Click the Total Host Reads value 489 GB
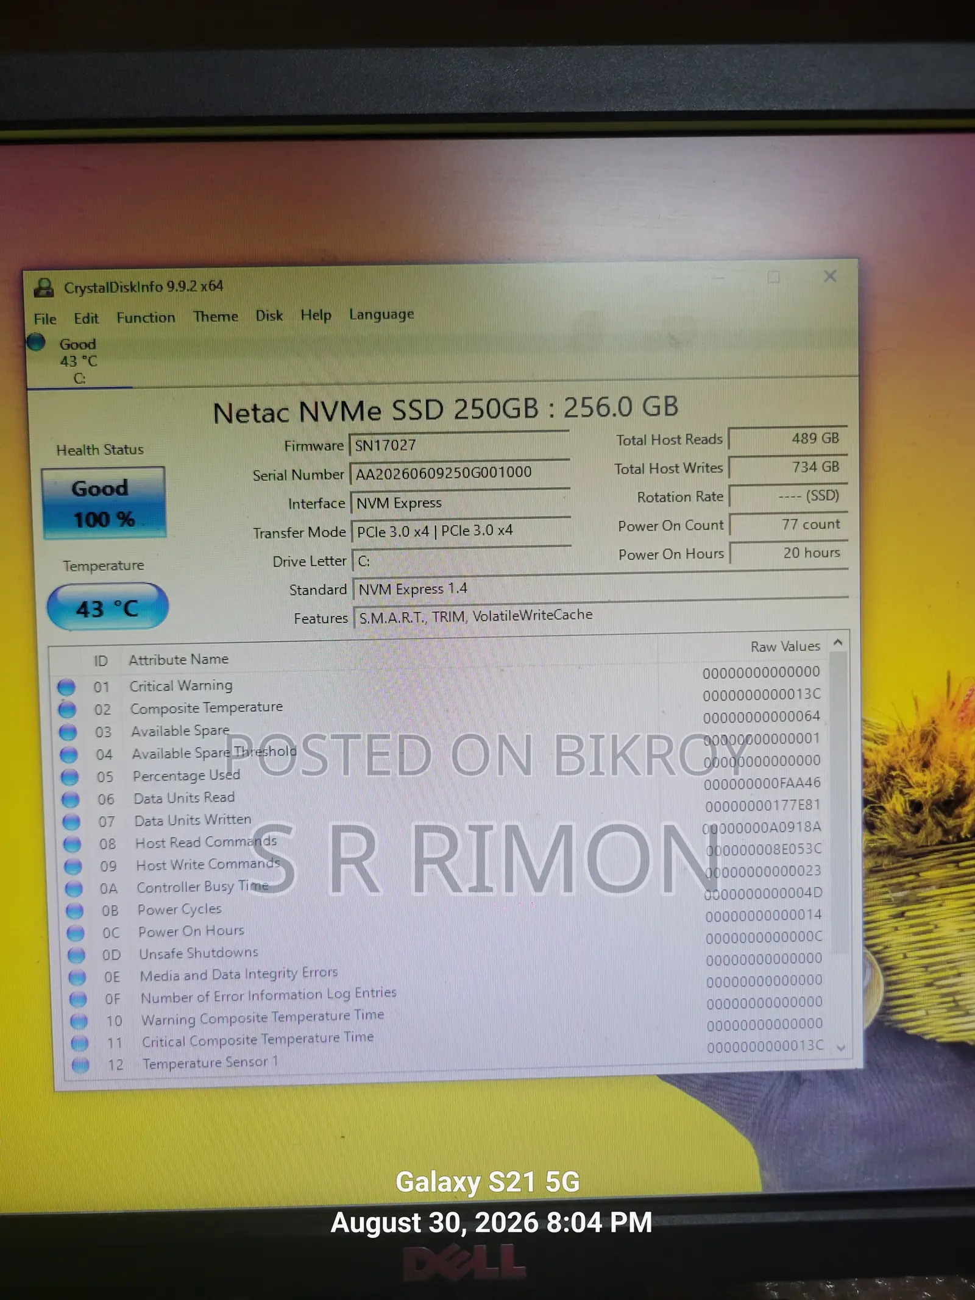Screen dimensions: 975x1300 (787, 439)
